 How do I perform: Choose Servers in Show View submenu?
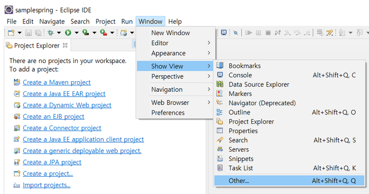(x=289, y=149)
